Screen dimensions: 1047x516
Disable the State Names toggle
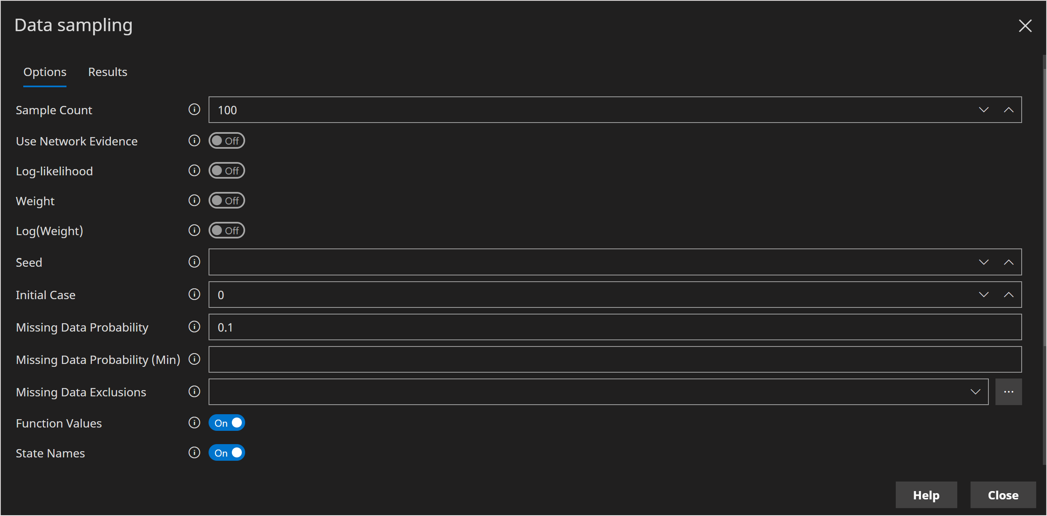pyautogui.click(x=226, y=453)
